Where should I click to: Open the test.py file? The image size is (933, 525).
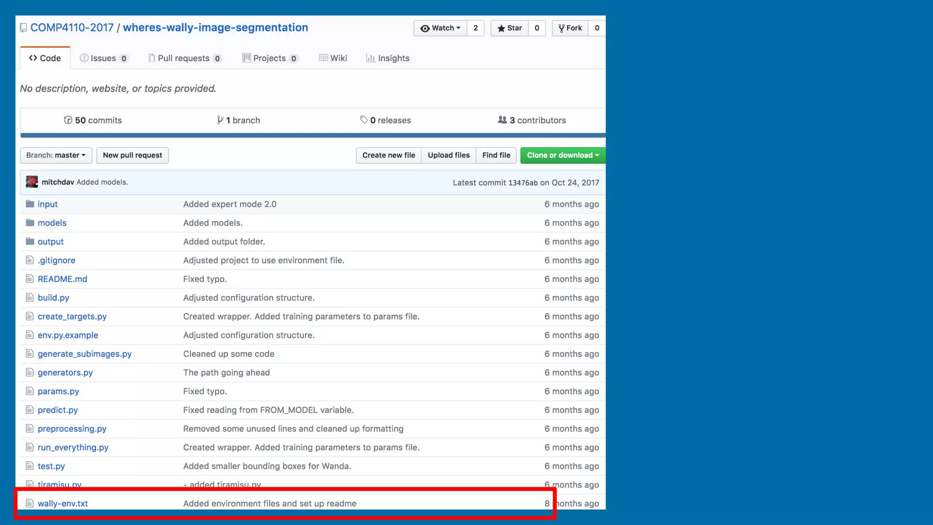51,466
